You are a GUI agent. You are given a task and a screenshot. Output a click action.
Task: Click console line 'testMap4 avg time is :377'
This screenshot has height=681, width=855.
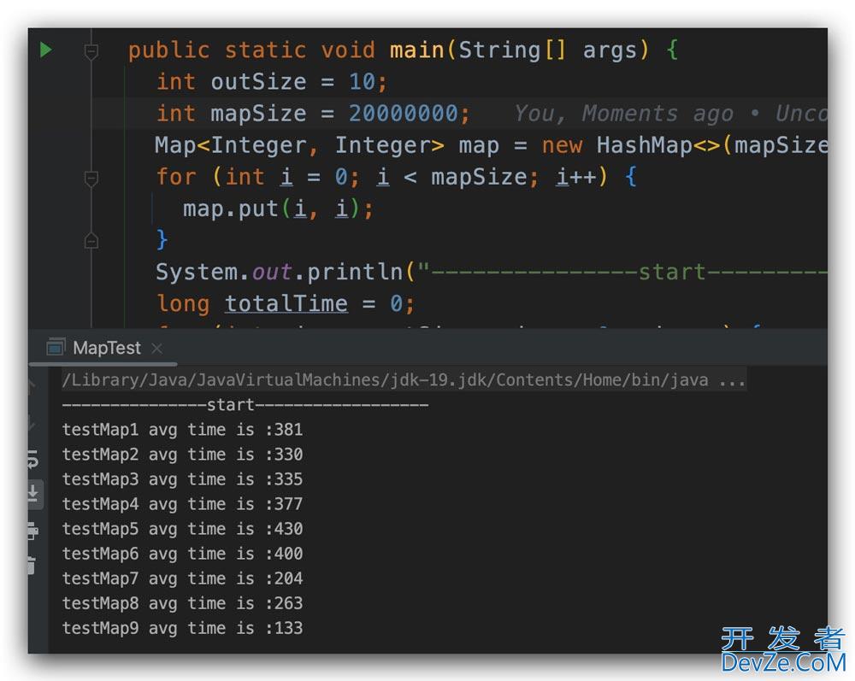(x=182, y=504)
